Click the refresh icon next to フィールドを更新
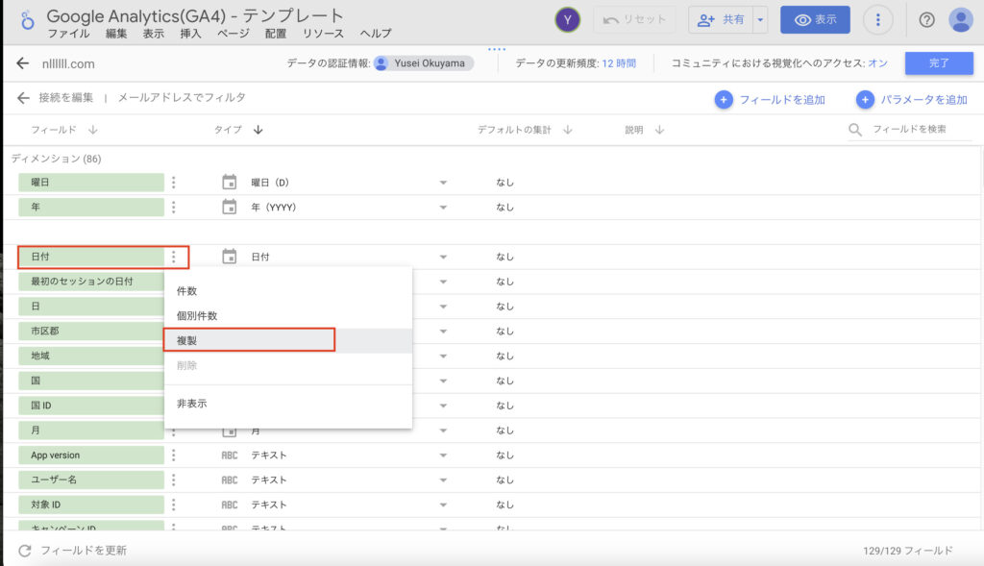Image resolution: width=984 pixels, height=566 pixels. pos(24,551)
